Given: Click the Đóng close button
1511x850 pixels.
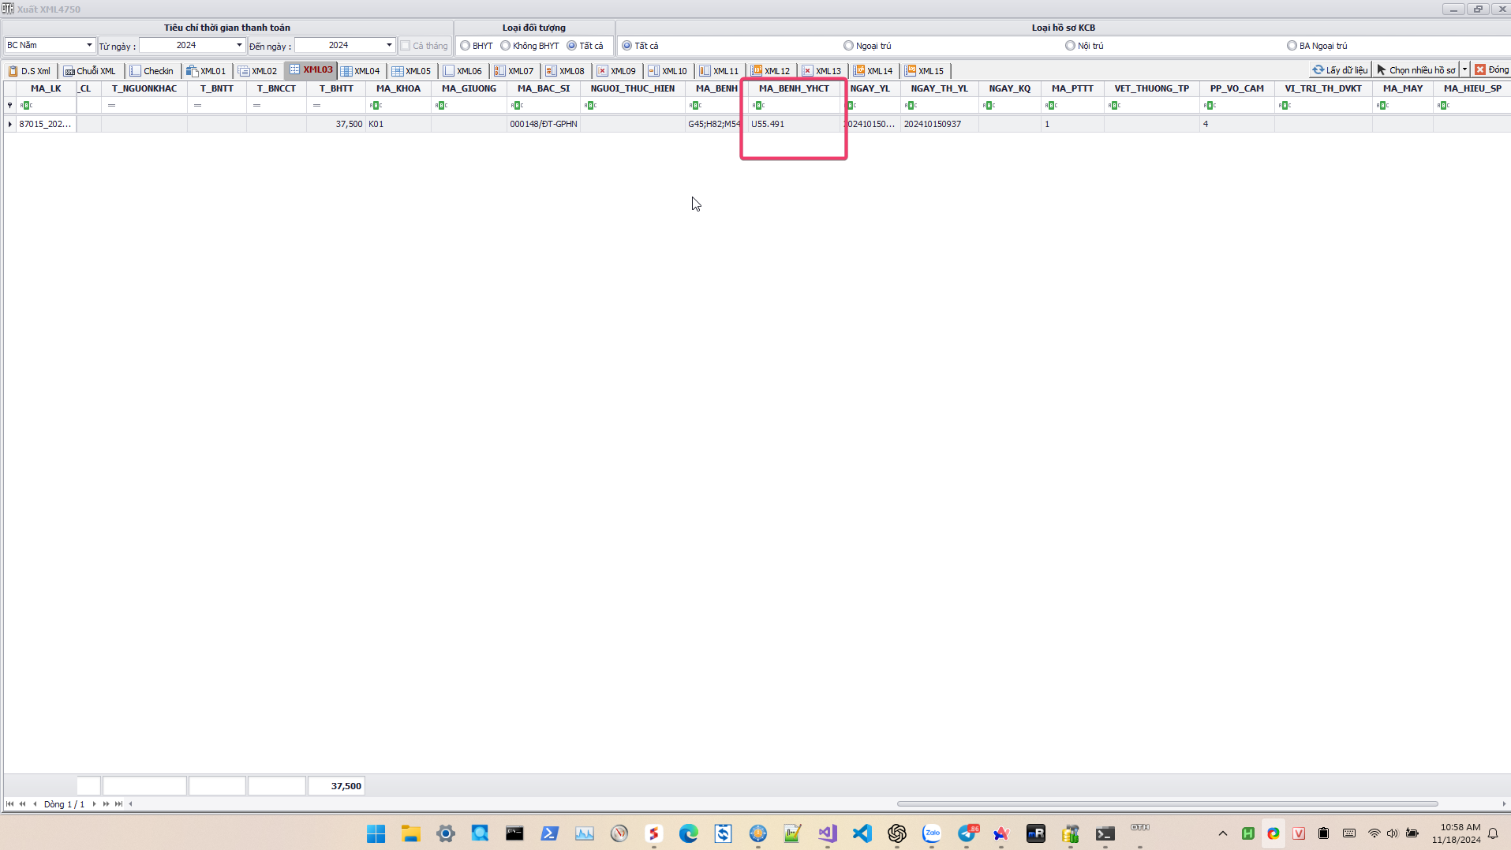Looking at the screenshot, I should [x=1491, y=70].
